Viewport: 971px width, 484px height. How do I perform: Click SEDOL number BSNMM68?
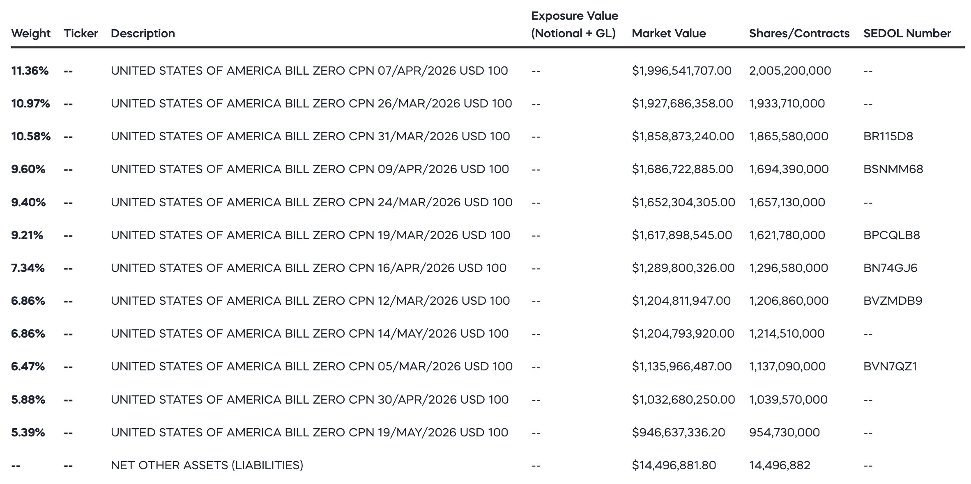(x=893, y=169)
